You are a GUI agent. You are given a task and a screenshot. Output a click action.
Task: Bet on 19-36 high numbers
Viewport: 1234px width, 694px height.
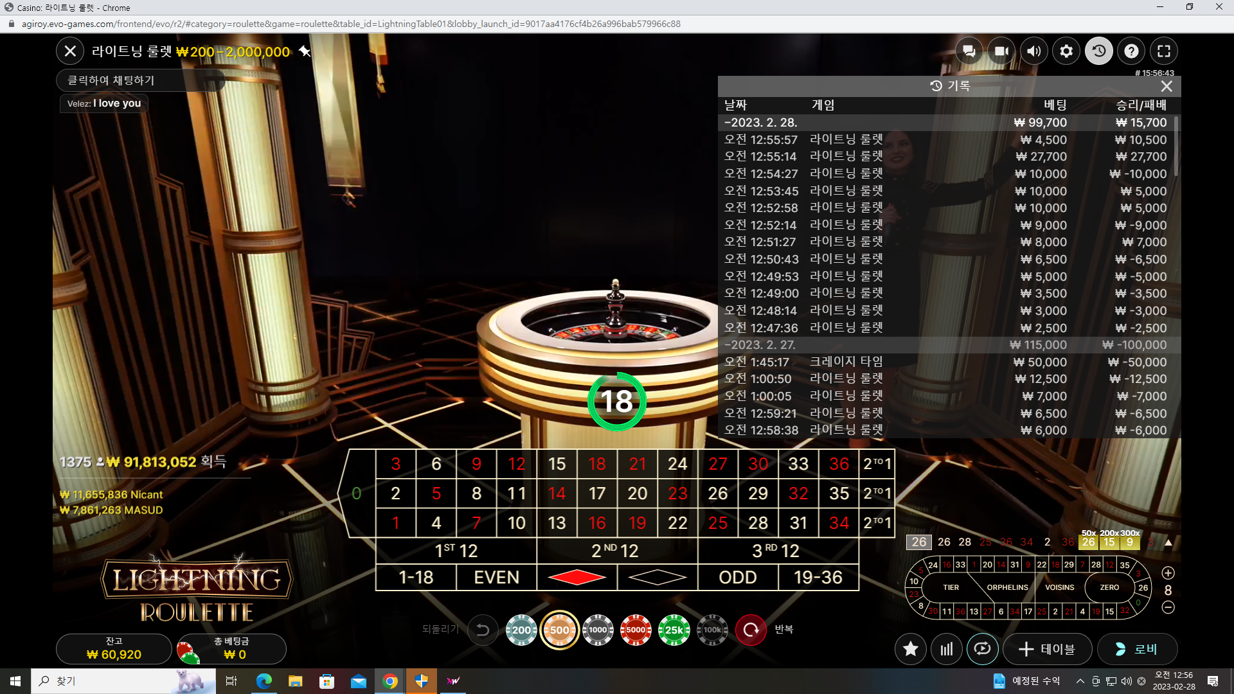click(x=818, y=578)
